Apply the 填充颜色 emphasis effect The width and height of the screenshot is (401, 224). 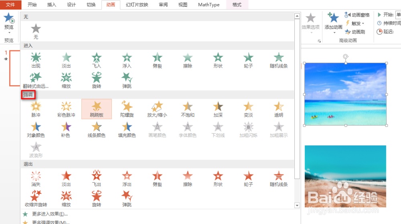[x=127, y=130]
